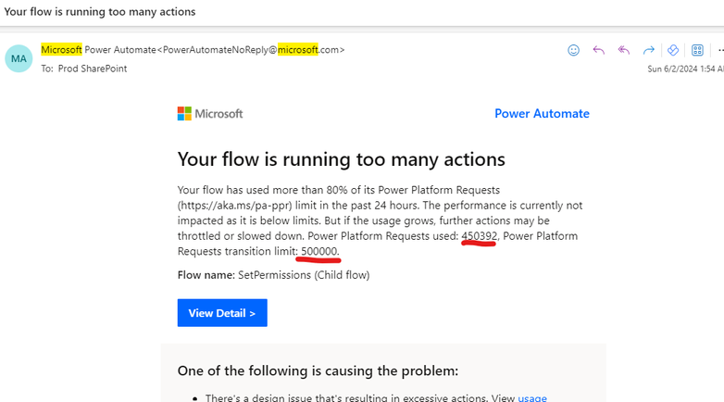Click the flow name SetPermissions (Child flow)
This screenshot has height=402, width=724.
(x=291, y=275)
